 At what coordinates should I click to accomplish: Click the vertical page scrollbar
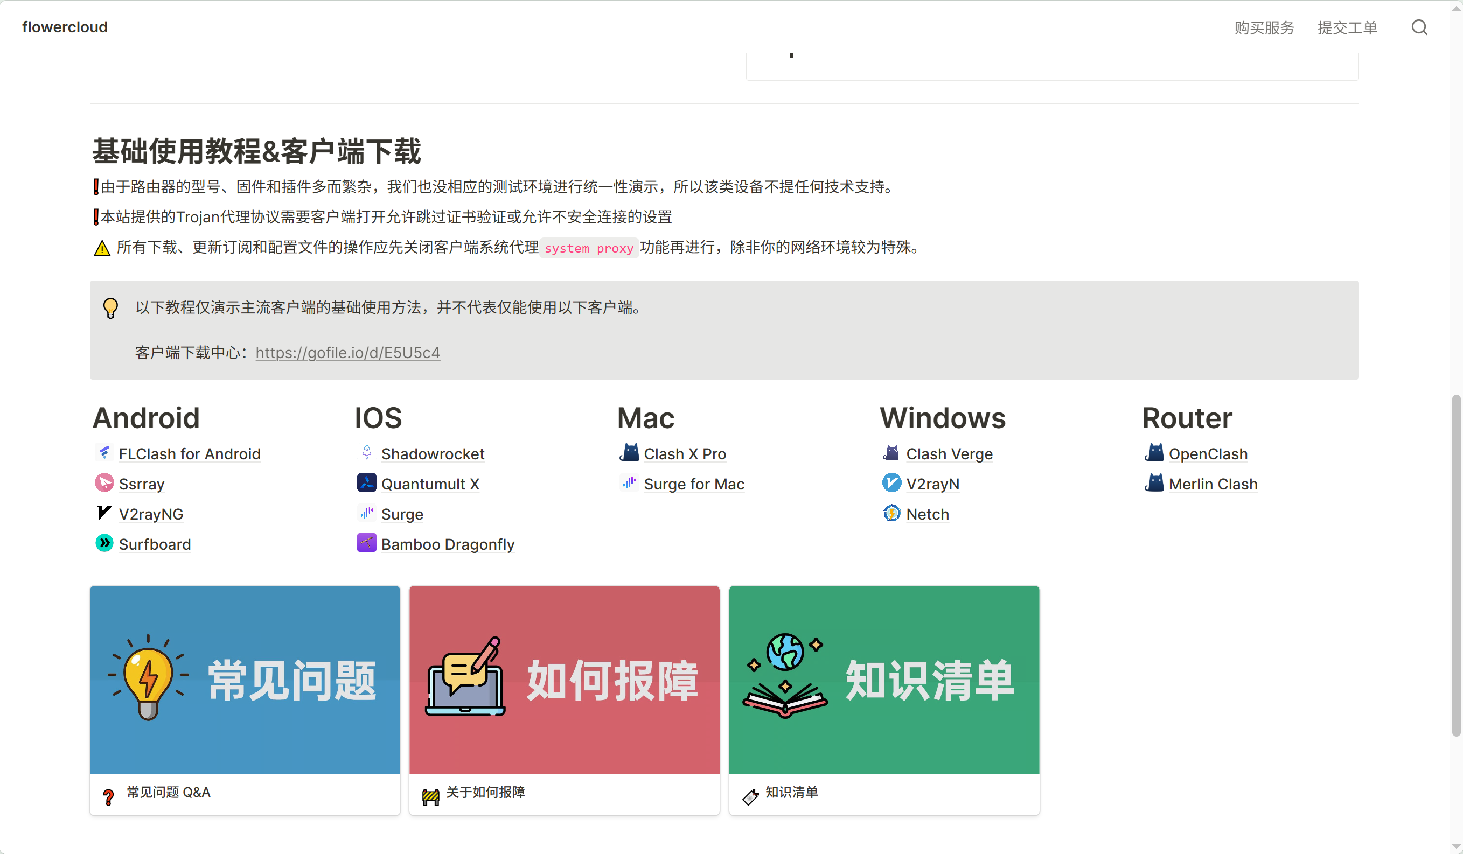pyautogui.click(x=1455, y=566)
